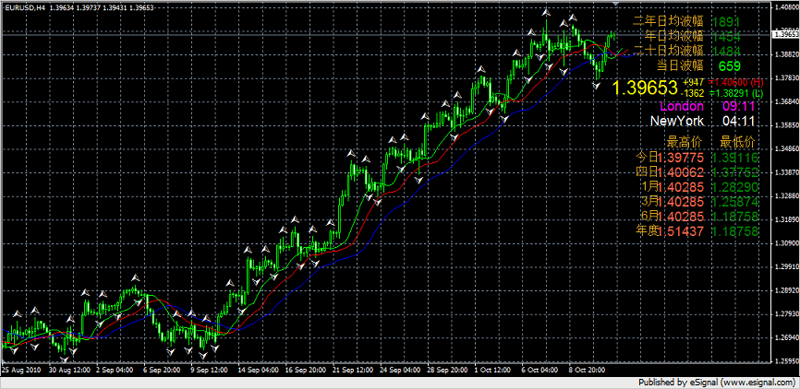Select the 今日 high value 1.39775
This screenshot has width=800, height=389.
pyautogui.click(x=681, y=157)
